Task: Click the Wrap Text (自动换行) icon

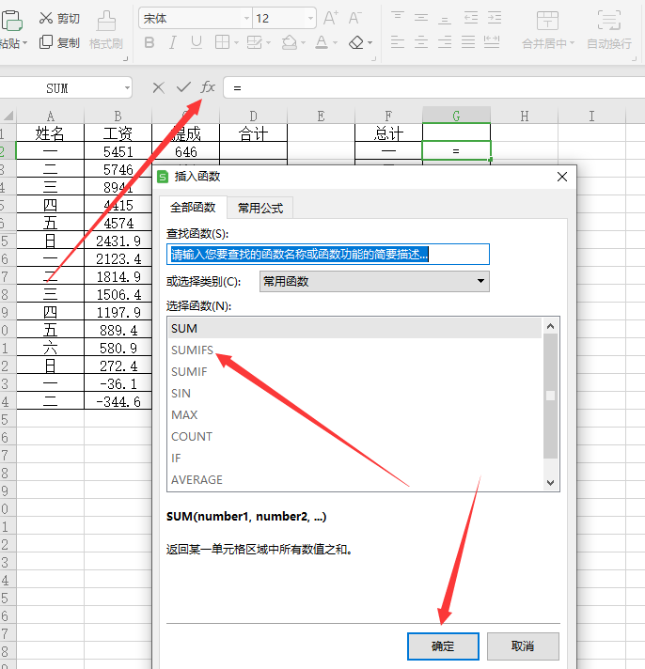Action: (x=609, y=21)
